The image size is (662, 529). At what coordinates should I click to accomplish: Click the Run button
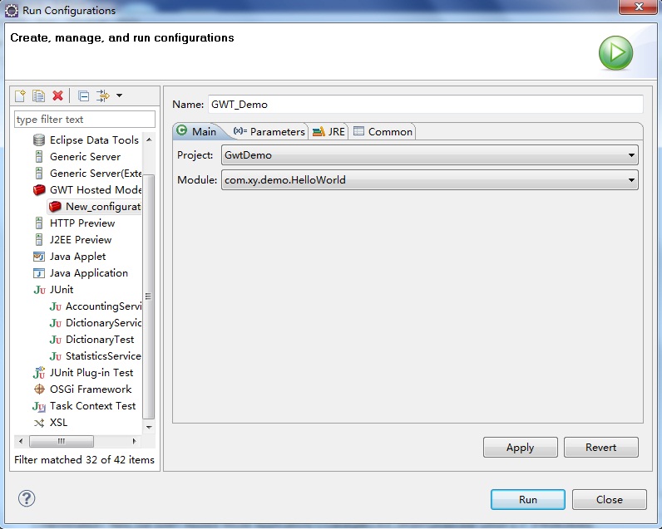pyautogui.click(x=528, y=499)
